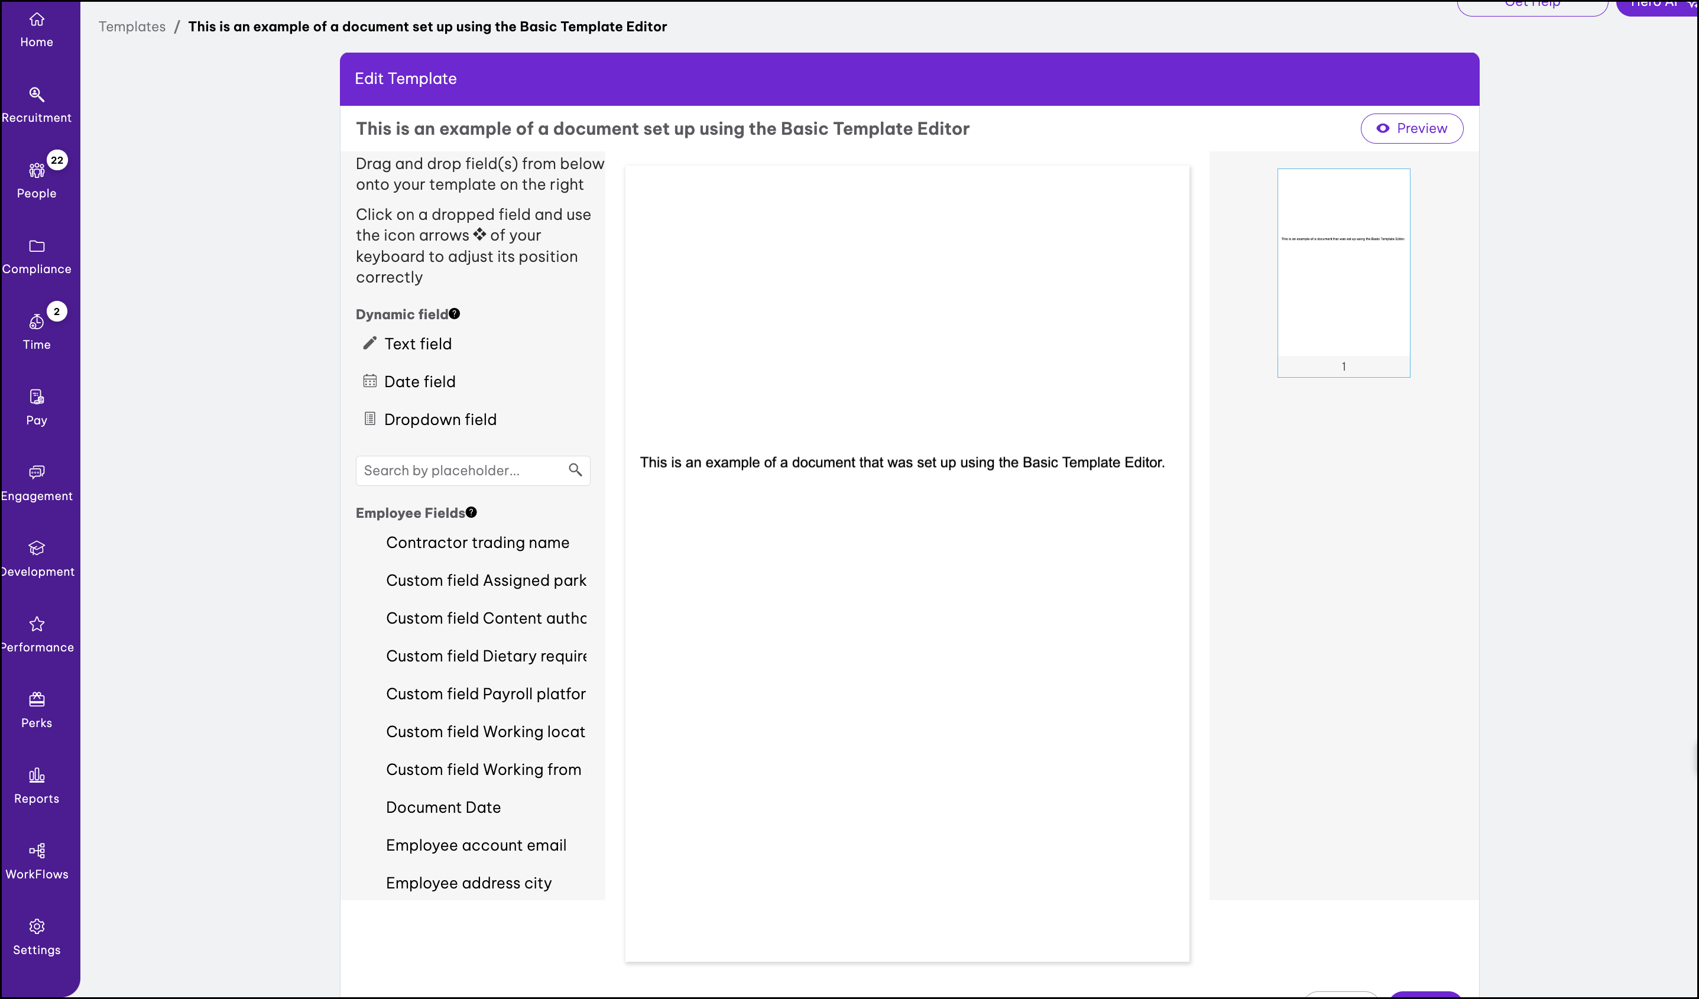Screen dimensions: 1699x999
Task: Select the Date field item
Action: tap(419, 381)
